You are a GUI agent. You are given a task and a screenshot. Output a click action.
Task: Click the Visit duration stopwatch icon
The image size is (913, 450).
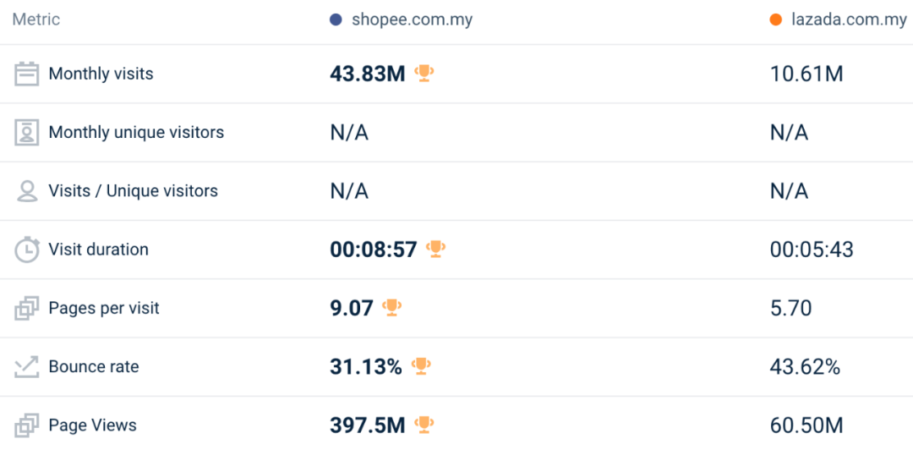tap(27, 250)
